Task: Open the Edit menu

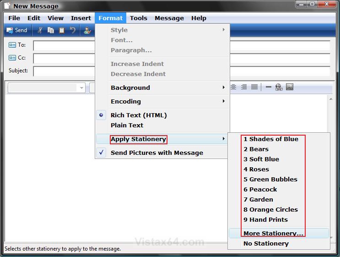Action: point(34,18)
